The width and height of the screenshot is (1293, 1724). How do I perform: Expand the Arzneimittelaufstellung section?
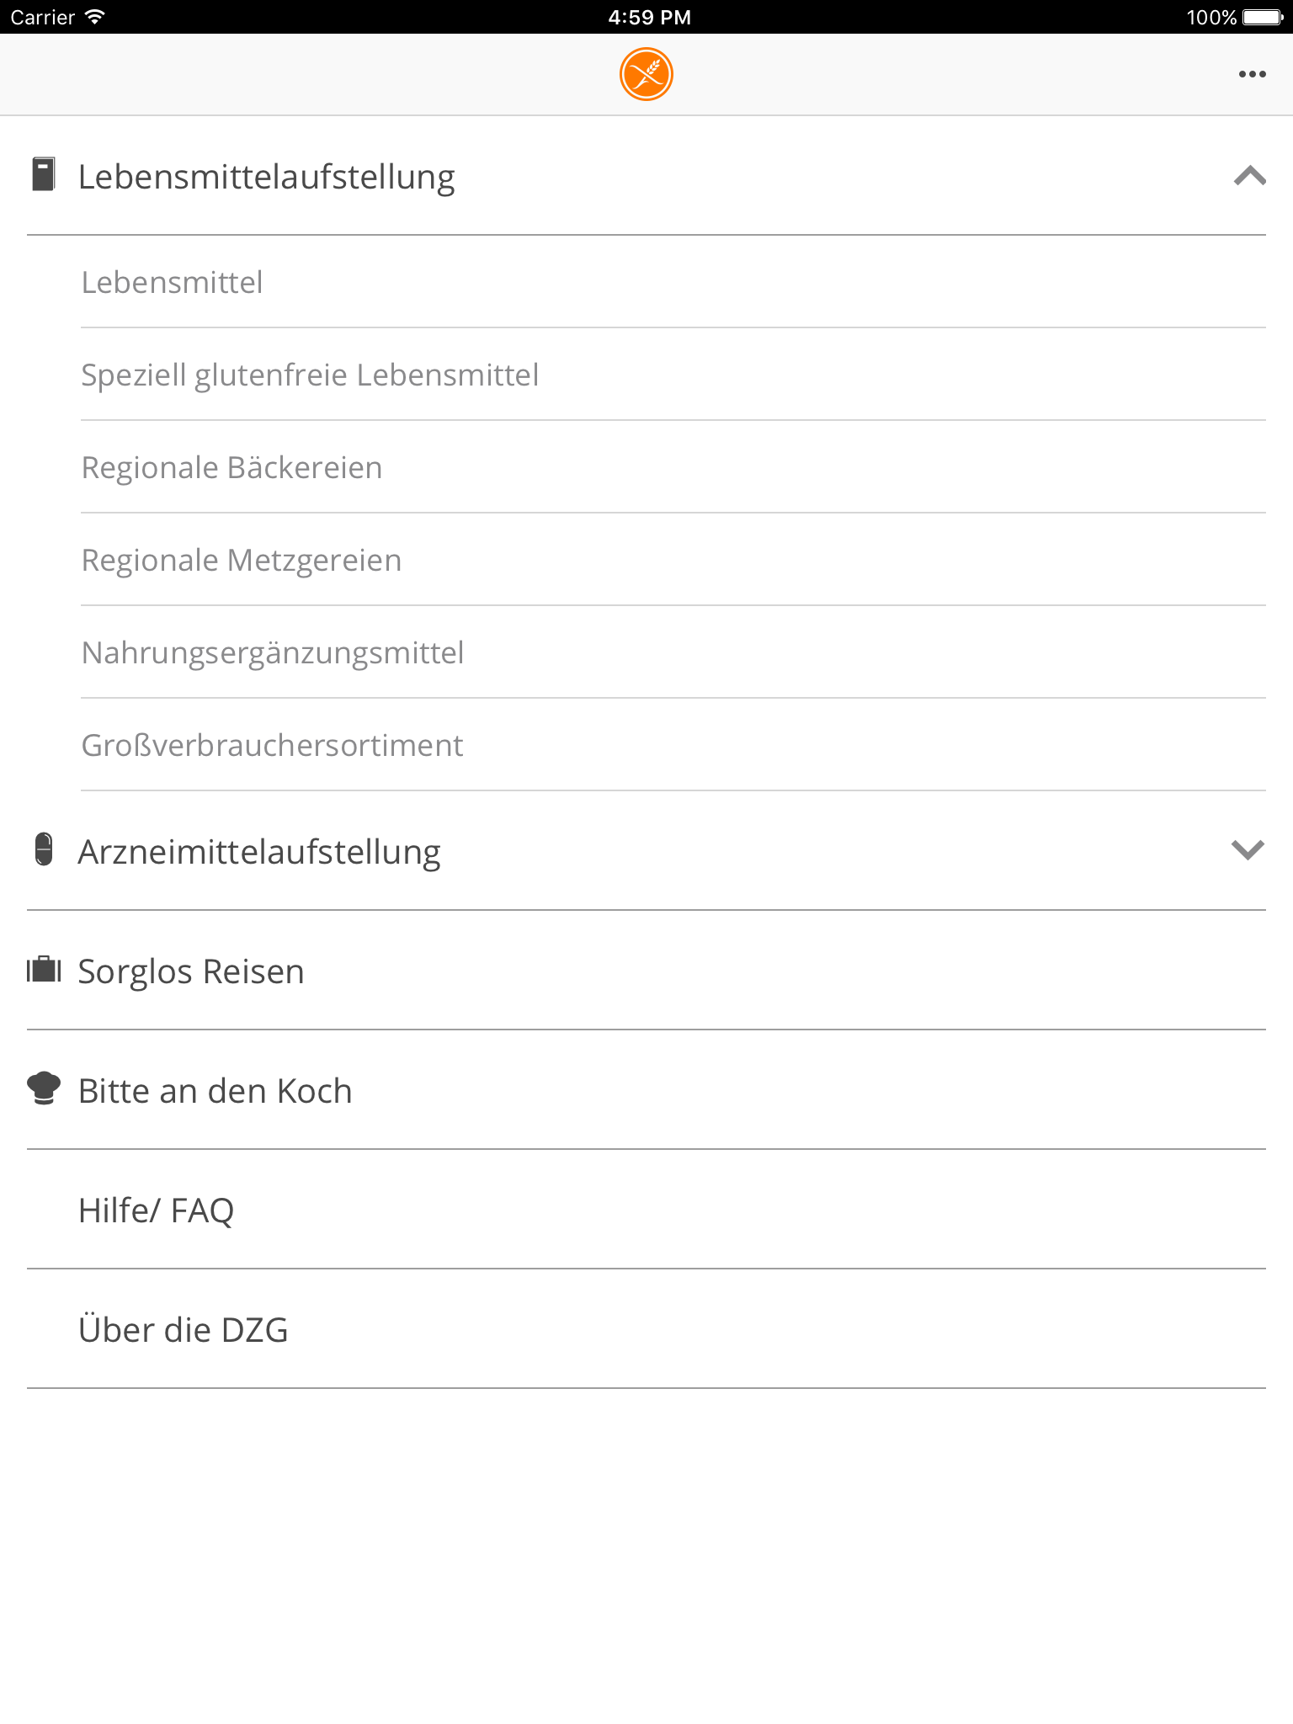coord(1247,851)
